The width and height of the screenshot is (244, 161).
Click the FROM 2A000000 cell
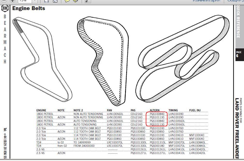pos(84,146)
